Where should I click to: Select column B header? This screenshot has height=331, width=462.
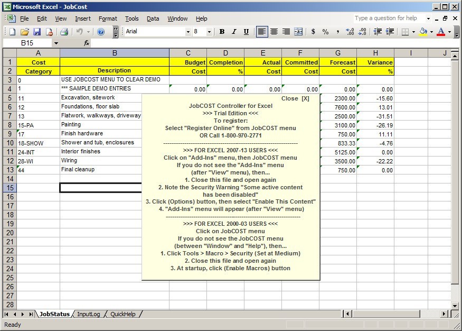(x=115, y=53)
